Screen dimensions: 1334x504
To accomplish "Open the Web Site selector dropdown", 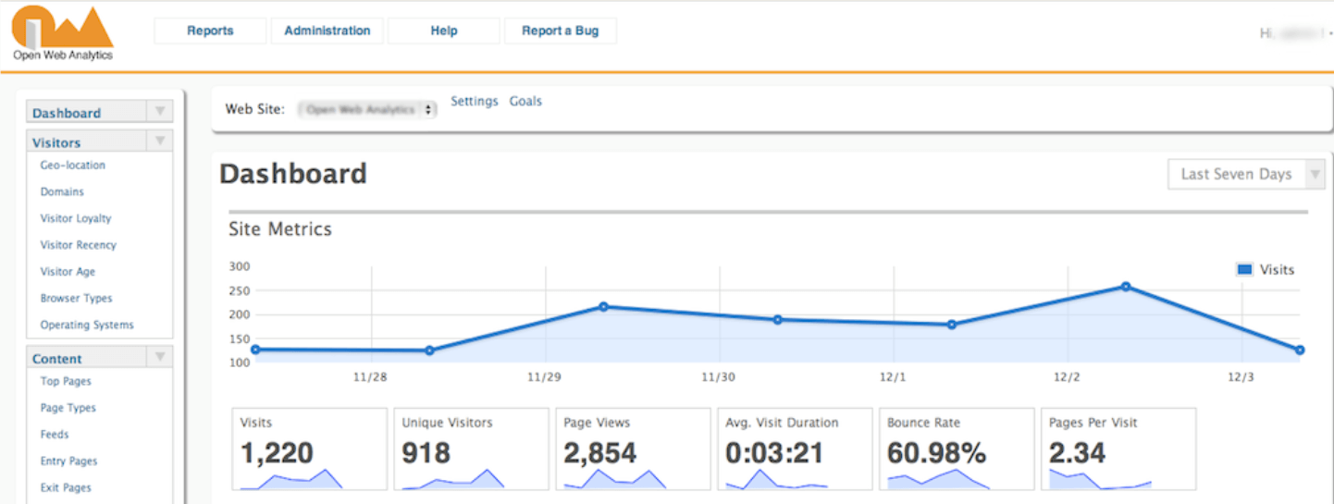I will pos(367,109).
